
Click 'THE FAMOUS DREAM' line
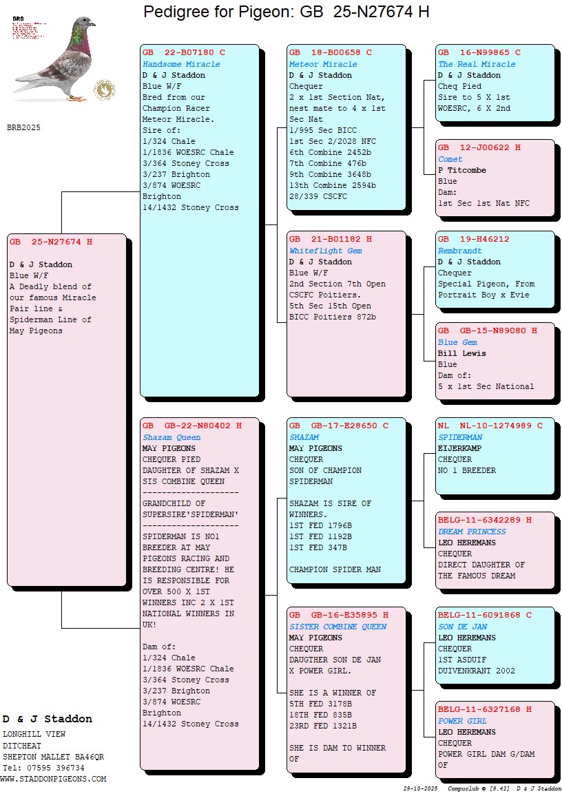(477, 576)
